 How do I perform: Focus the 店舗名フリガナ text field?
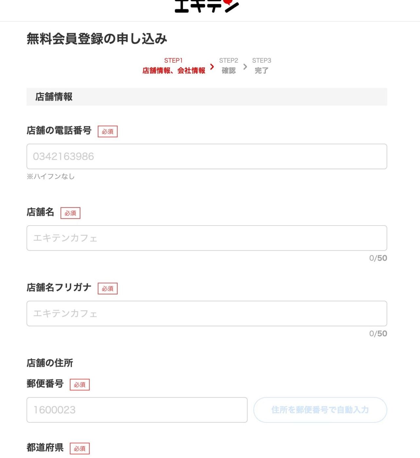click(x=207, y=313)
